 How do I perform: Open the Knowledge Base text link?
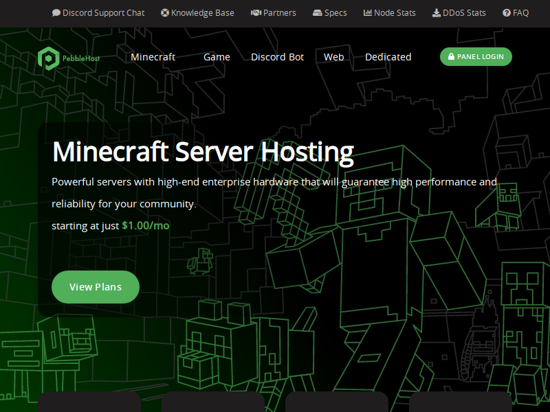pyautogui.click(x=202, y=13)
